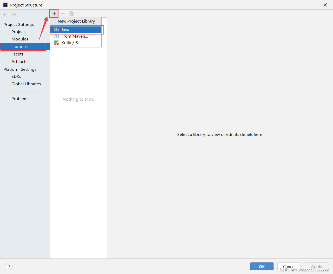Click the Cancel button
Image resolution: width=333 pixels, height=274 pixels.
(289, 266)
